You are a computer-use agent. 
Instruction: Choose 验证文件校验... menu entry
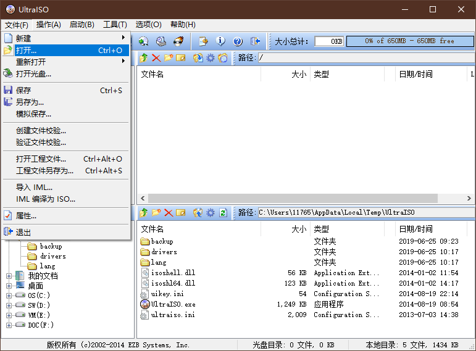pyautogui.click(x=66, y=142)
